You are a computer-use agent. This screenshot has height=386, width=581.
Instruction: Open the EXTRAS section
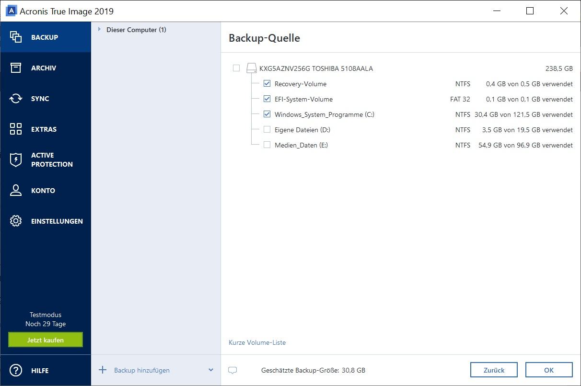point(46,129)
